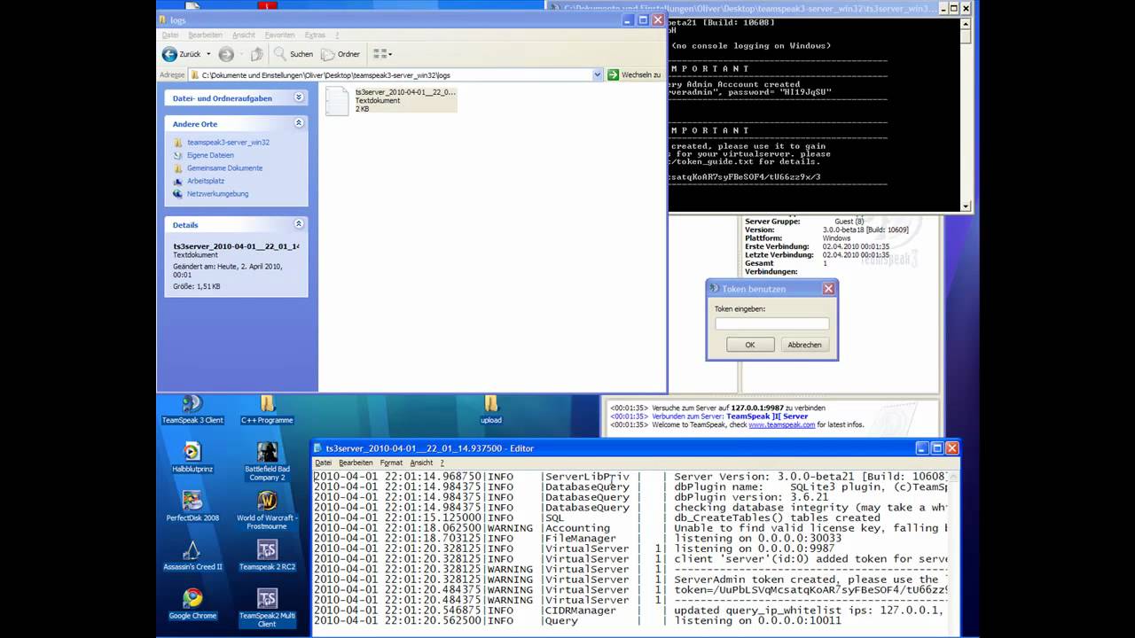Collapse the Andere Orte panel
Screen dimensions: 1135x638
pyautogui.click(x=299, y=123)
